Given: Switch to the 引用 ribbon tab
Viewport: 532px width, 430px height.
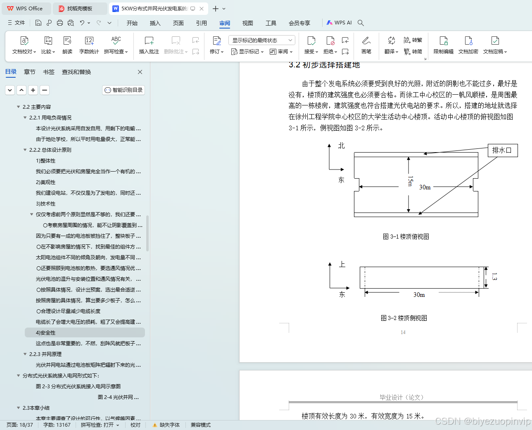Looking at the screenshot, I should tap(202, 23).
